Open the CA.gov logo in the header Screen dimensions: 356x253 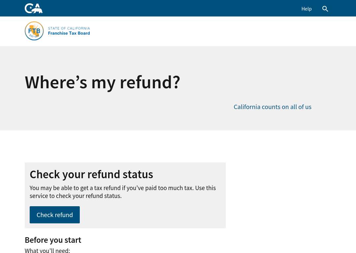(x=34, y=8)
